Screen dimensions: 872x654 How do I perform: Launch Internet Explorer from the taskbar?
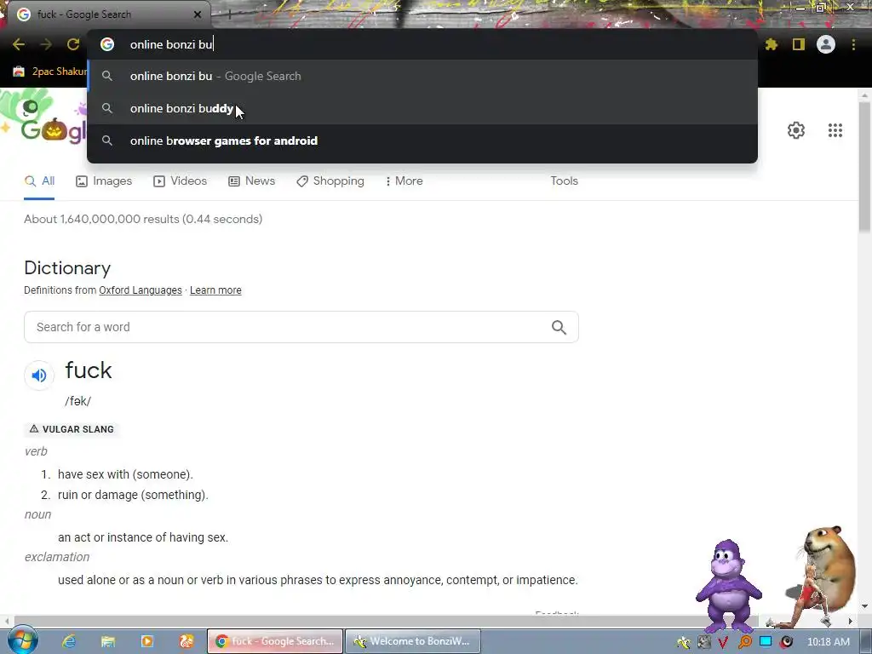pyautogui.click(x=69, y=641)
